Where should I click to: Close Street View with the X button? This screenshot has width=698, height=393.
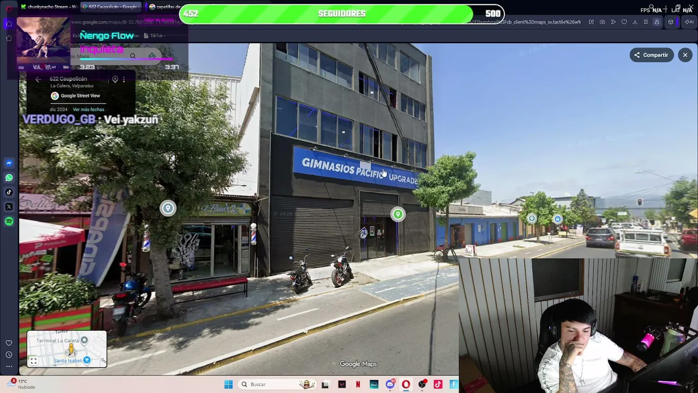685,55
